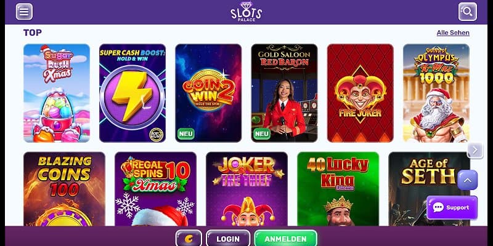Open the Support chat bubble
Image resolution: width=493 pixels, height=246 pixels.
pos(452,207)
